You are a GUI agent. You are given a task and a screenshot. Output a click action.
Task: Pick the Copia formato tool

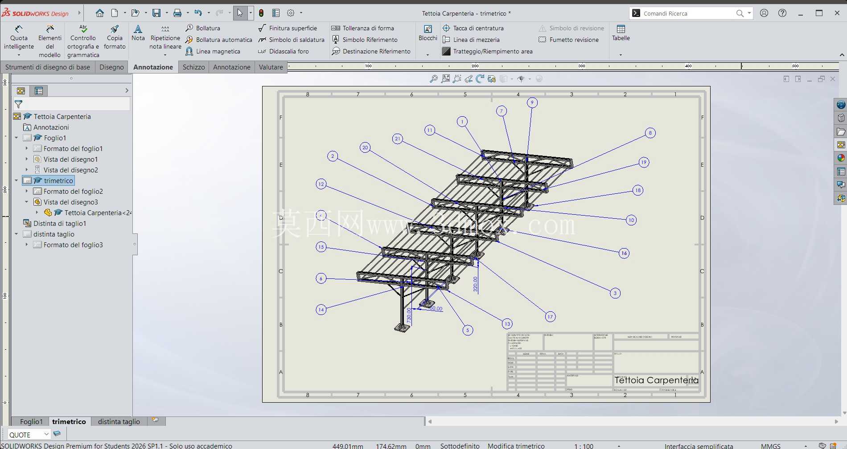click(x=115, y=37)
